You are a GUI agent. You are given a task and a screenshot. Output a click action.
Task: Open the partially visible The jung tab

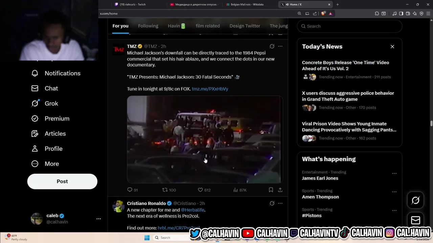pos(279,26)
